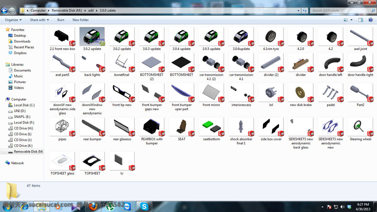Open Downloads in Favorites
The height and width of the screenshot is (212, 377).
pos(22,41)
